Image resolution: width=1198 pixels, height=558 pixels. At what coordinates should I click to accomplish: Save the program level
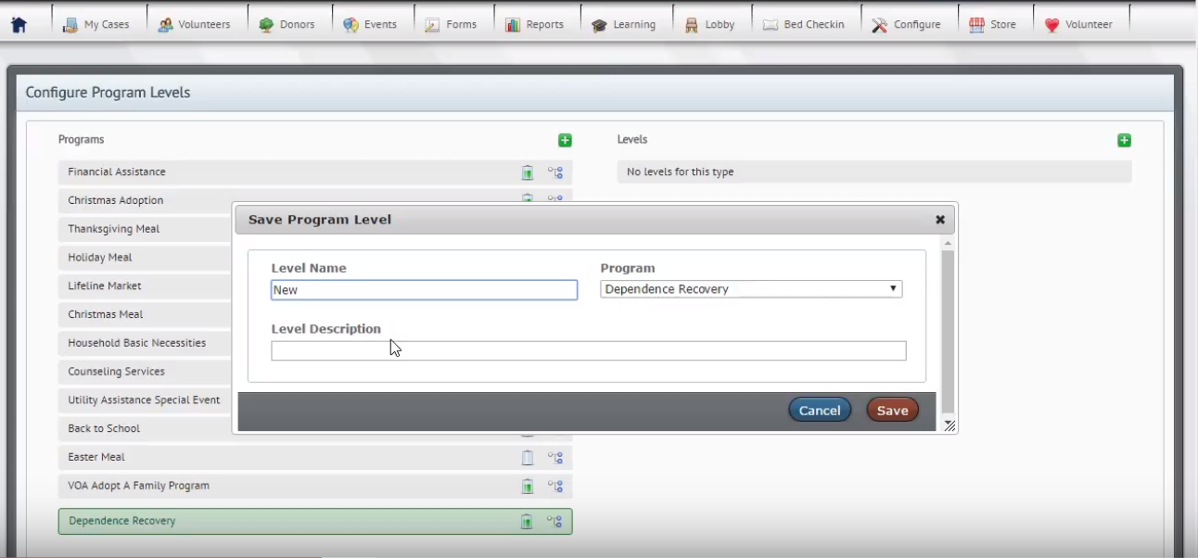pos(892,410)
